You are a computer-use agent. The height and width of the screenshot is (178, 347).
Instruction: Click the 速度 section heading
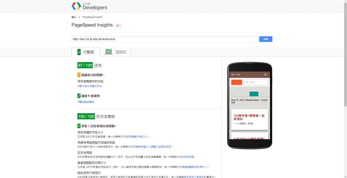[98, 66]
